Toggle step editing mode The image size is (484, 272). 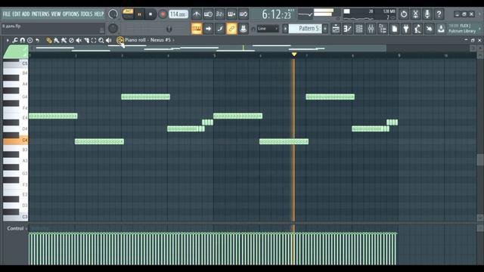[220, 29]
